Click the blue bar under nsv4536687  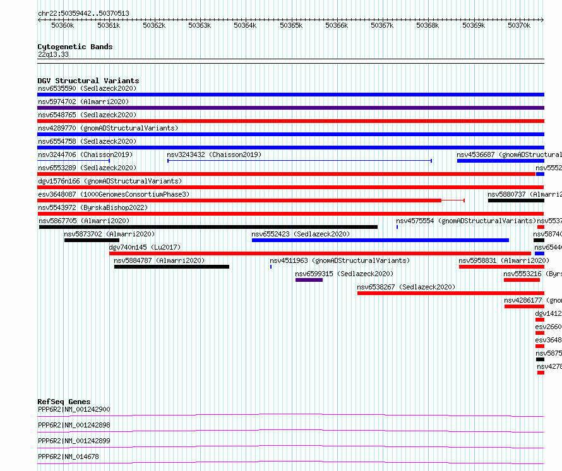point(501,161)
